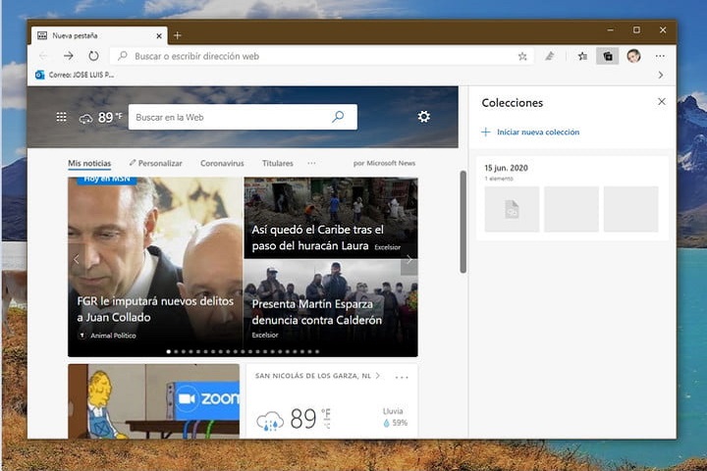Go forward with the arrow button

(69, 56)
